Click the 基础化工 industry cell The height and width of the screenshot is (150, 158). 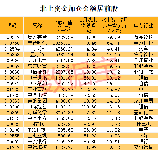(x=143, y=112)
